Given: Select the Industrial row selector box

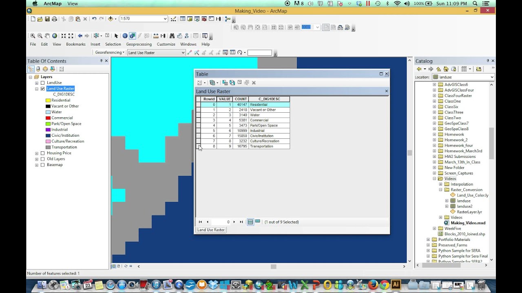Looking at the screenshot, I should 198,131.
